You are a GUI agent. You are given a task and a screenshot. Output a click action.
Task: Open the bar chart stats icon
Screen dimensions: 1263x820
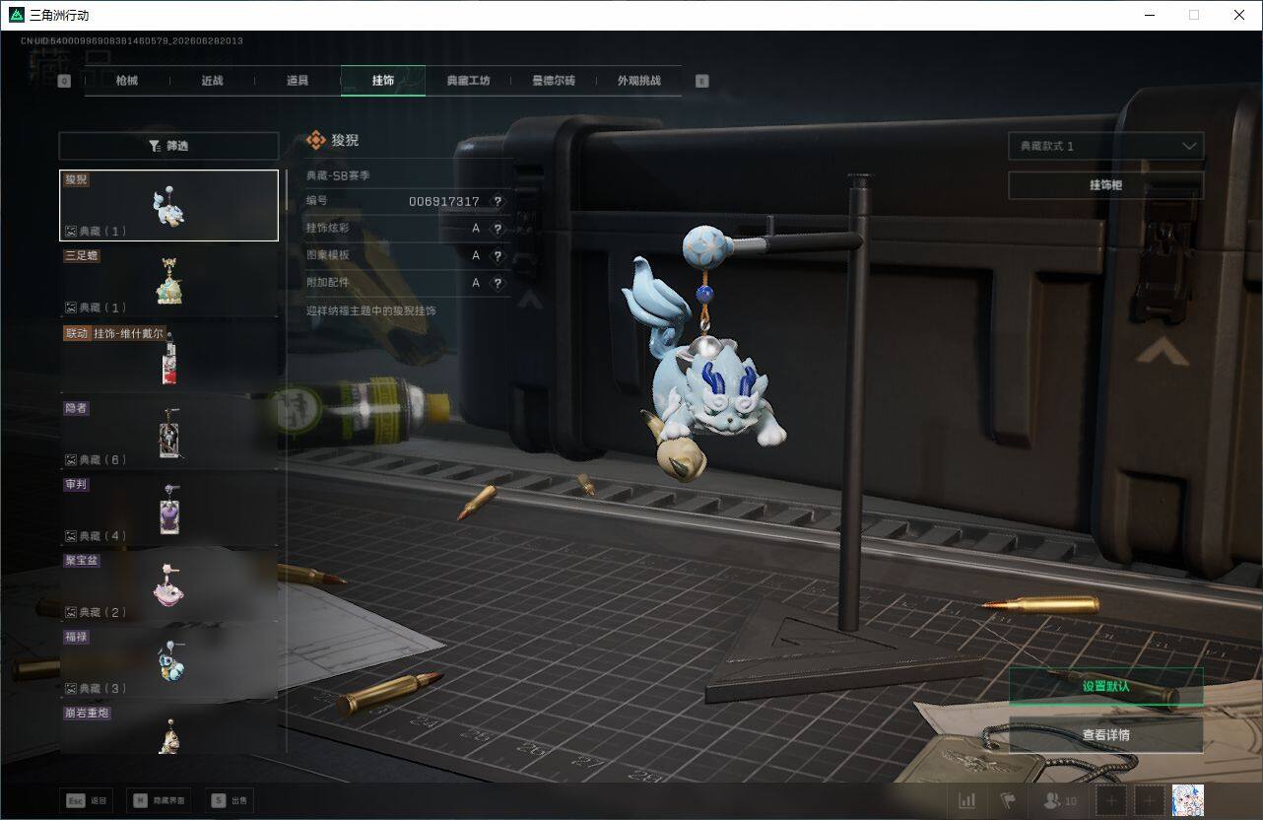(967, 801)
